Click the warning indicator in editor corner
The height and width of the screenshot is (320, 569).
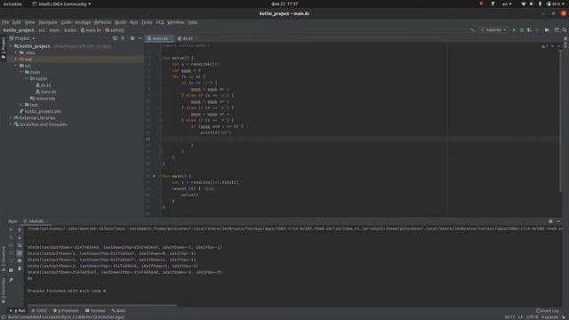tap(545, 46)
